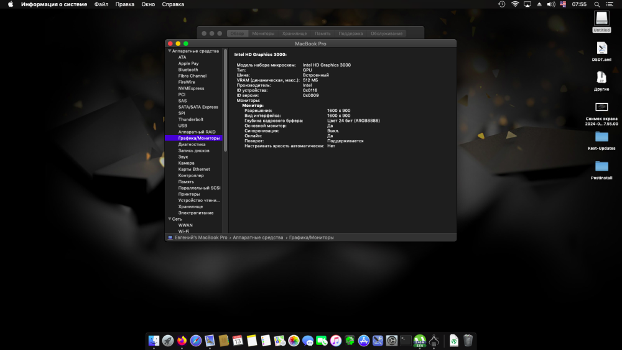The width and height of the screenshot is (622, 350).
Task: Open the Trash in the dock
Action: click(x=468, y=341)
